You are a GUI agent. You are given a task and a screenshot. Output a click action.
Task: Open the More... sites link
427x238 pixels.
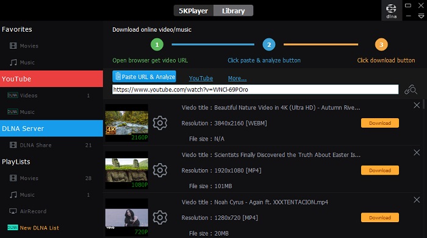coord(237,79)
